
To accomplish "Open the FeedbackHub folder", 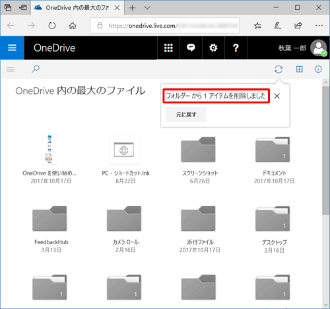I will (x=51, y=230).
